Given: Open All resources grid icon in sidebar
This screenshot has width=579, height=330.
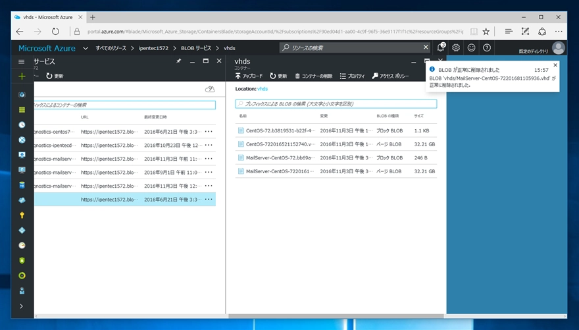Looking at the screenshot, I should tap(22, 110).
